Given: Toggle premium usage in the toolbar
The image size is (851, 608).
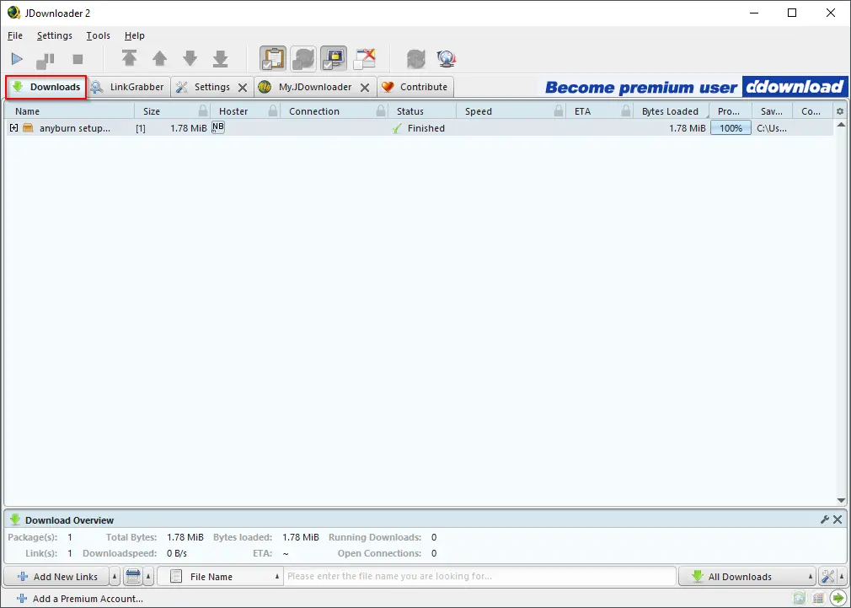Looking at the screenshot, I should (x=334, y=59).
